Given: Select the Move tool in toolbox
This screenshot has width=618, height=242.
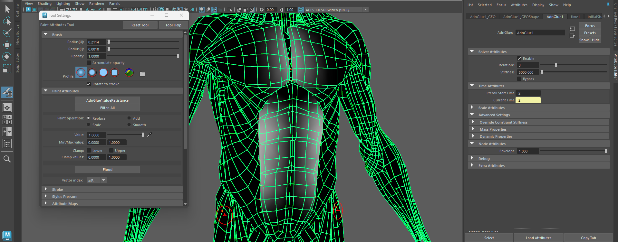Looking at the screenshot, I should pyautogui.click(x=7, y=44).
